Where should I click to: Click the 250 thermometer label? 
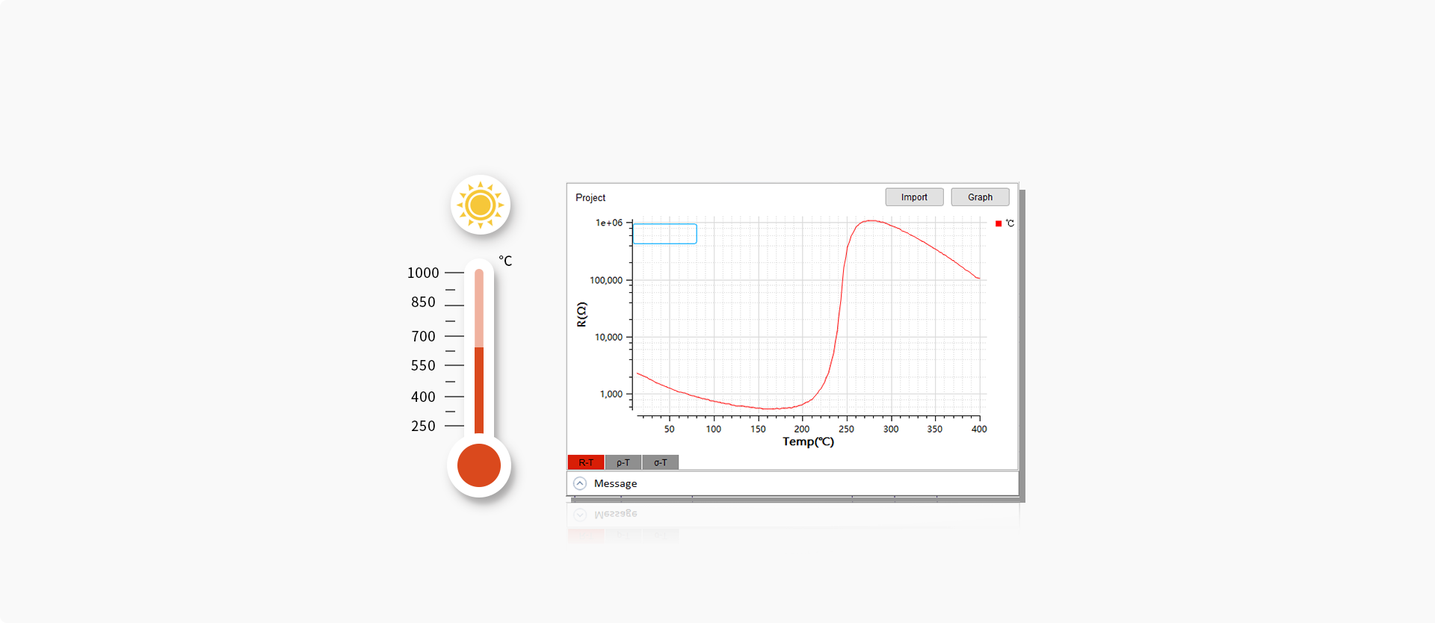click(x=423, y=426)
